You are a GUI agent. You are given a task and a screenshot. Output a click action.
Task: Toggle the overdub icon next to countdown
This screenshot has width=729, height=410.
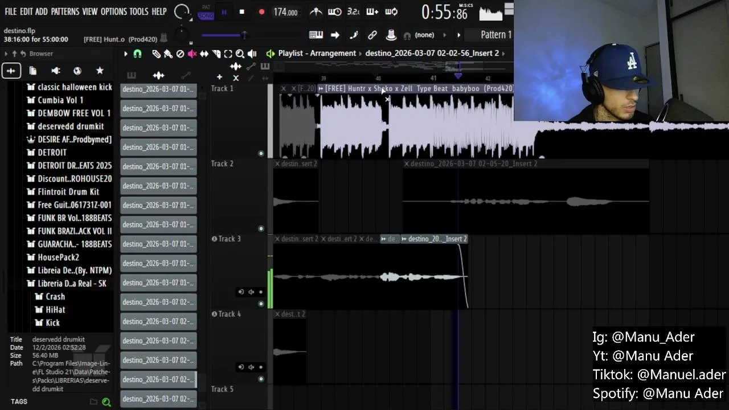372,11
